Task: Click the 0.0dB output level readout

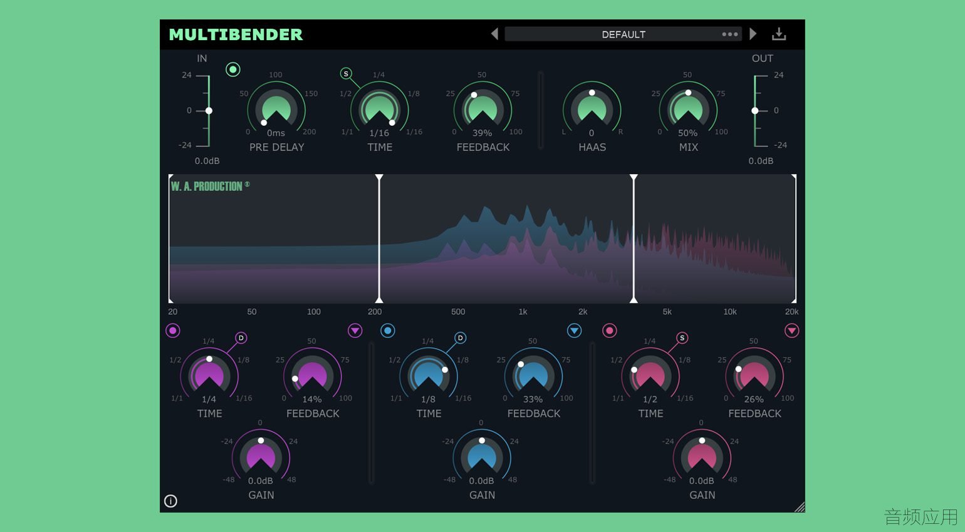Action: (x=761, y=161)
